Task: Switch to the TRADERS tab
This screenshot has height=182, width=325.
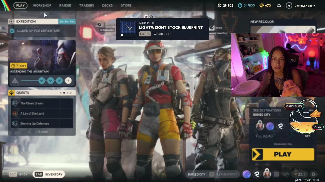Action: click(87, 5)
